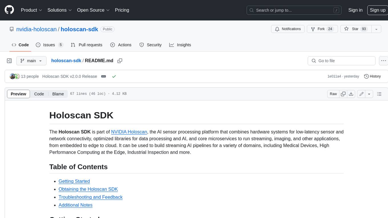
Task: Focus the Search or jump to field
Action: coord(294,10)
